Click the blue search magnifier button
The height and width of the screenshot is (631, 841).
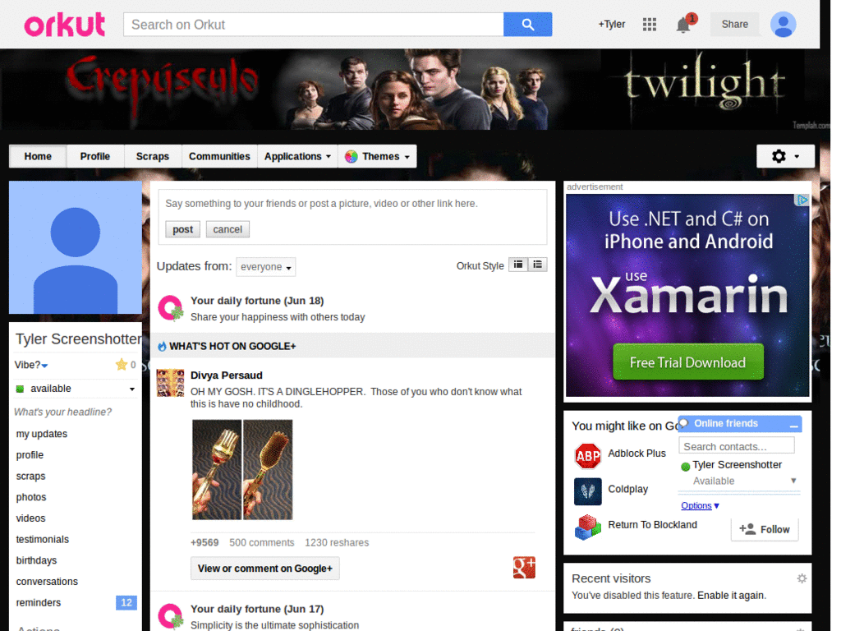point(527,24)
